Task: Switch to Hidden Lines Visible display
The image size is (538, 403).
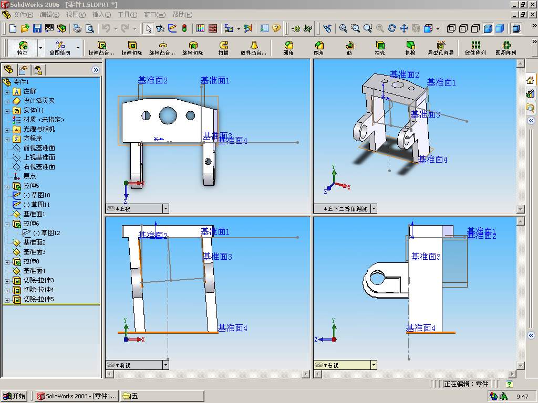Action: [463, 28]
